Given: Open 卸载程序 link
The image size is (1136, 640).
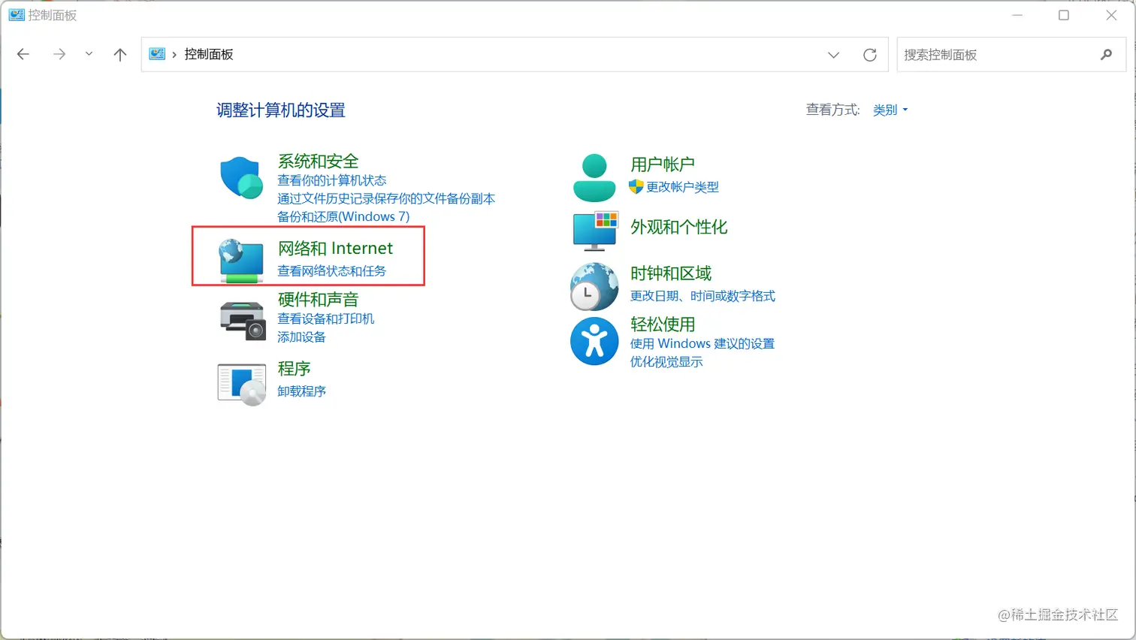Looking at the screenshot, I should (x=301, y=391).
